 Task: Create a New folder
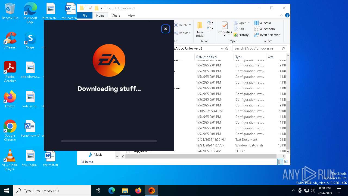[200, 29]
